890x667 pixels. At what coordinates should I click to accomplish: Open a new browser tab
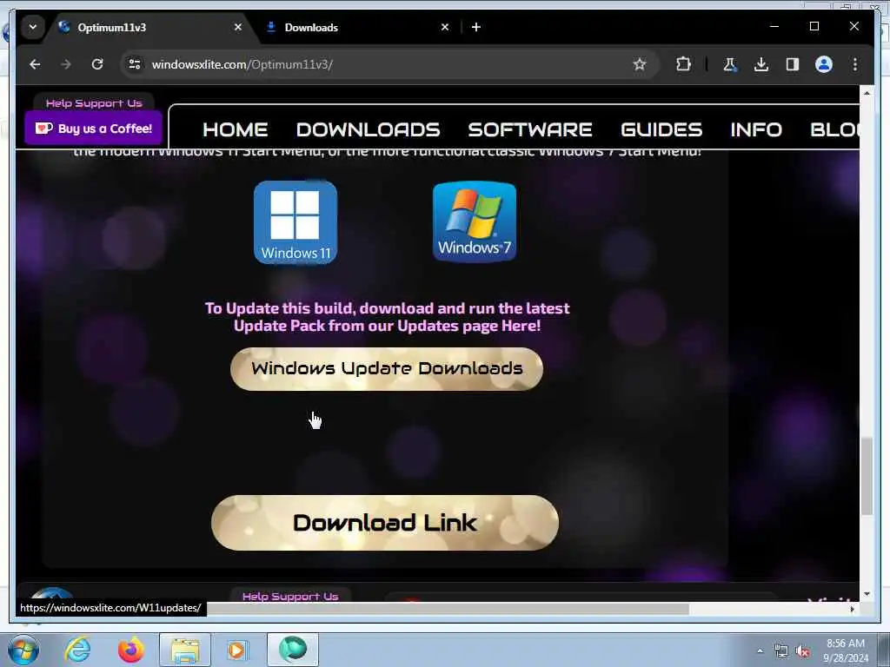click(x=476, y=27)
